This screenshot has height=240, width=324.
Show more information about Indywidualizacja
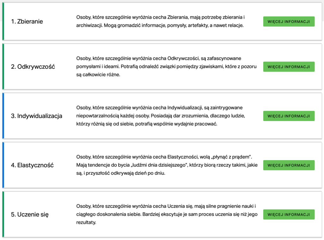289,116
